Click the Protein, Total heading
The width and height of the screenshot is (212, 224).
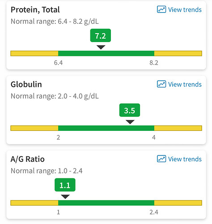35,10
